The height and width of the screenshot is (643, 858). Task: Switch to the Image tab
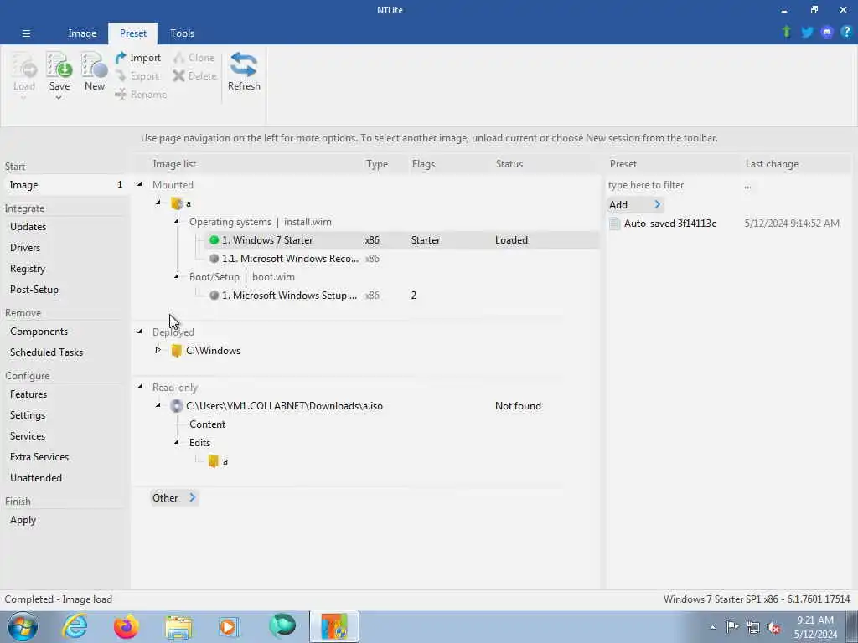coord(82,33)
